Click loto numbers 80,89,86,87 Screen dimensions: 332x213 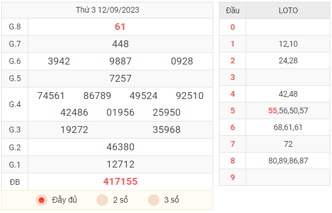coord(288,161)
